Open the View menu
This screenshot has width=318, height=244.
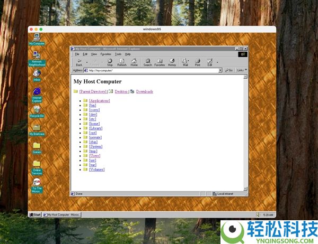[94, 54]
